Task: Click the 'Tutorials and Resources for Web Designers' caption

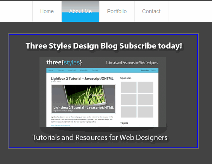Action: coord(100,137)
